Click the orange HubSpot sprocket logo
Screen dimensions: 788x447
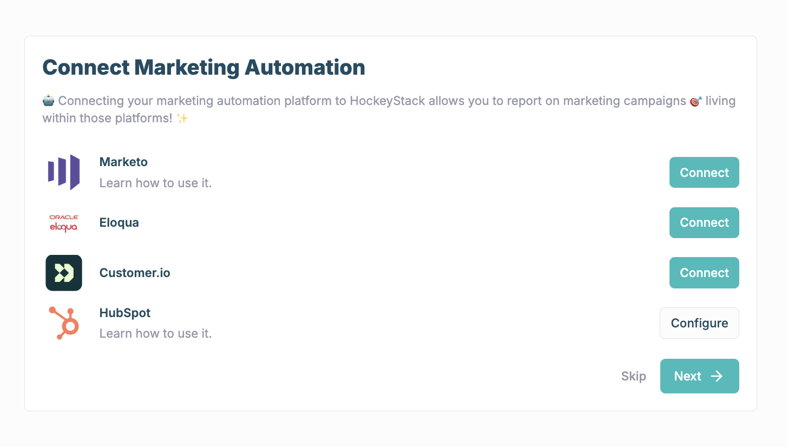pos(64,323)
